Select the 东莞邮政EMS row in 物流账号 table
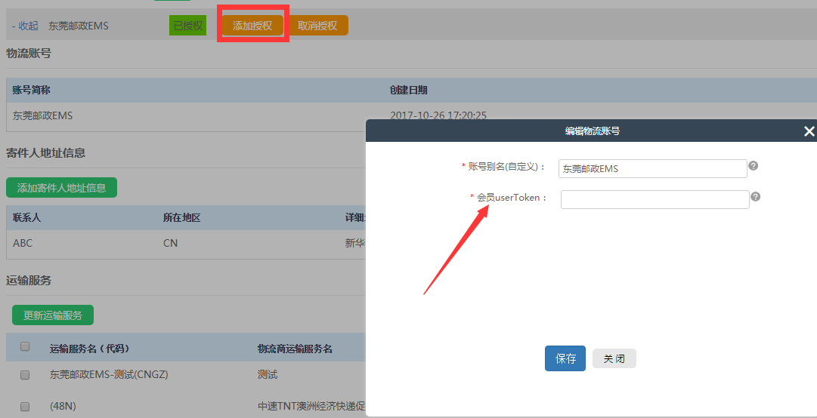This screenshot has width=817, height=418. [43, 115]
